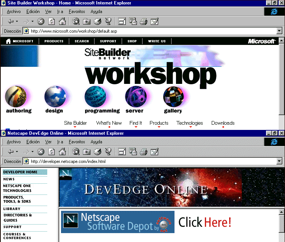This screenshot has width=285, height=242.
Task: Click SUPPORT in Microsoft black navigation bar
Action: (x=108, y=41)
